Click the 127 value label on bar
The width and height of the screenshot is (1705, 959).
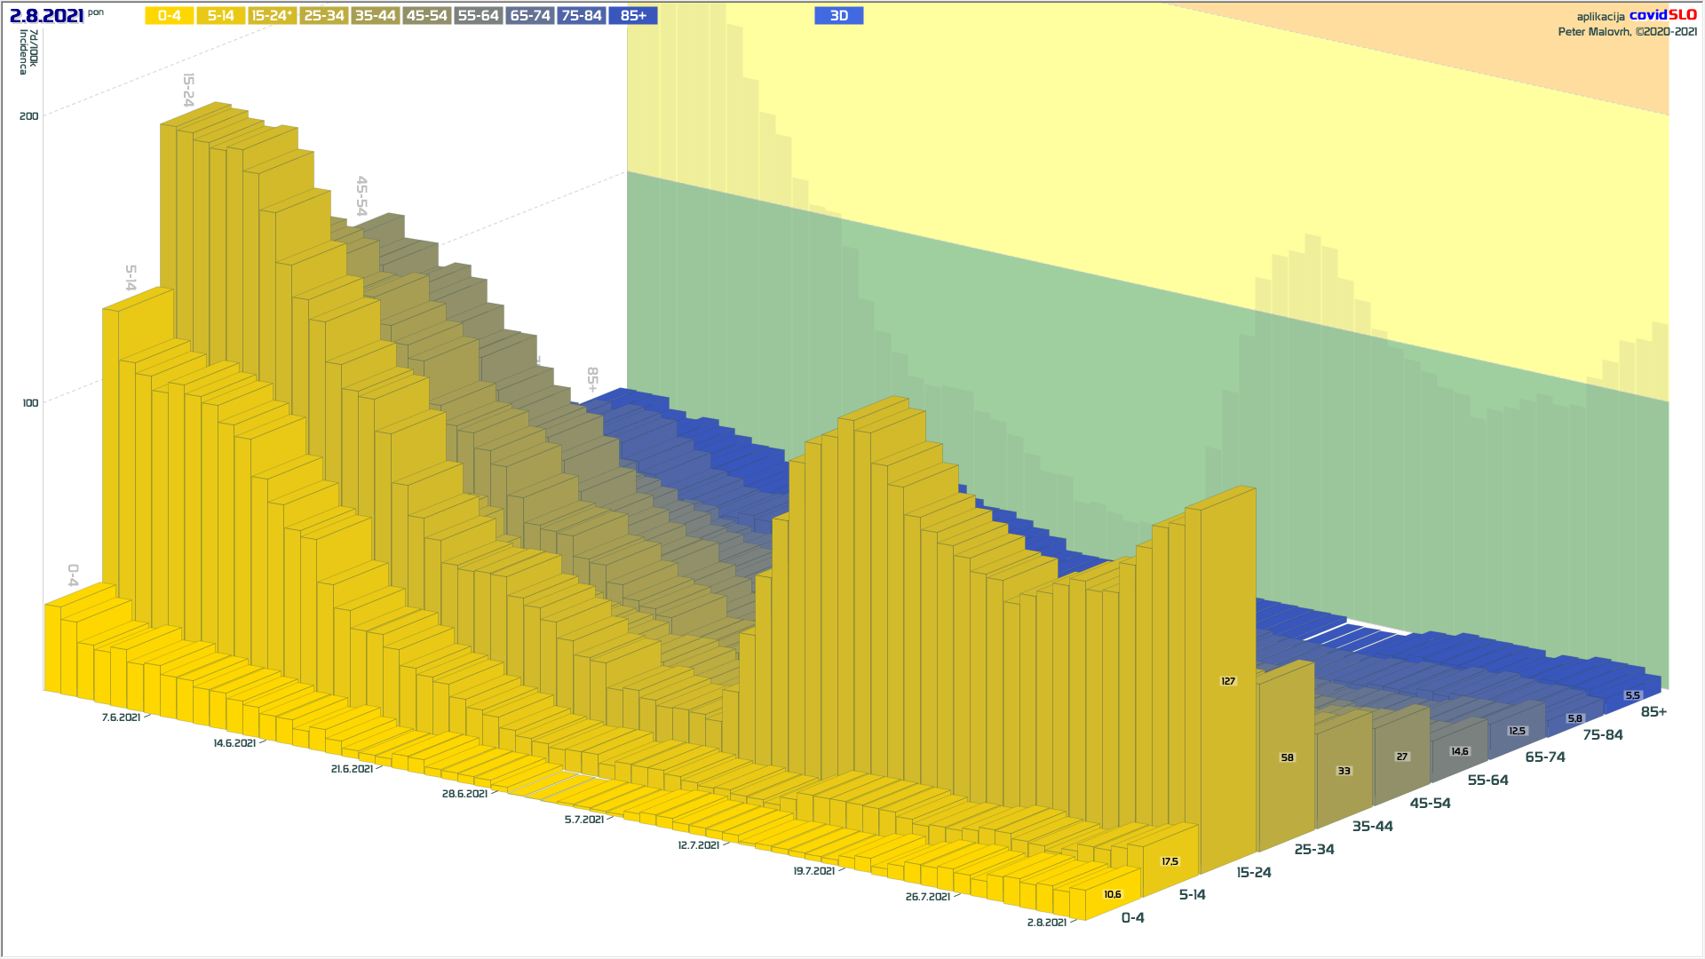pyautogui.click(x=1228, y=681)
